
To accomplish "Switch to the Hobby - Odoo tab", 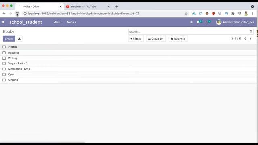I will point(40,6).
